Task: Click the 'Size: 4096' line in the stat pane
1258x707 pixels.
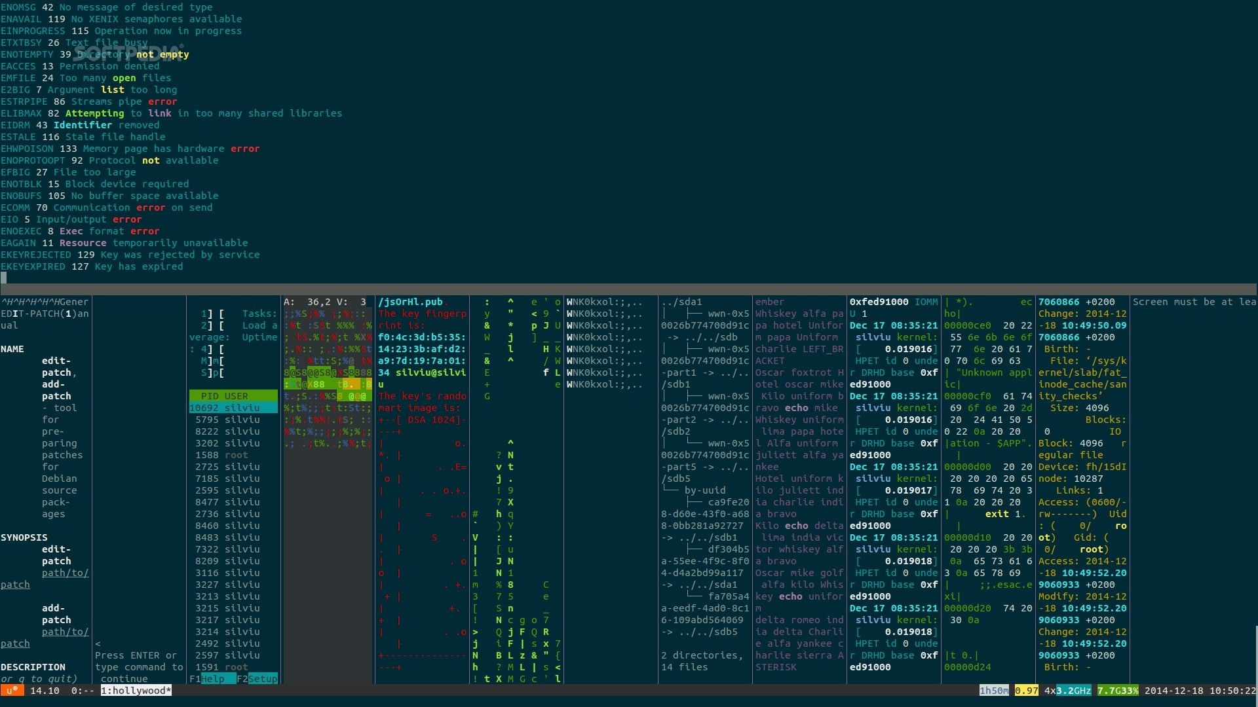Action: coord(1080,408)
